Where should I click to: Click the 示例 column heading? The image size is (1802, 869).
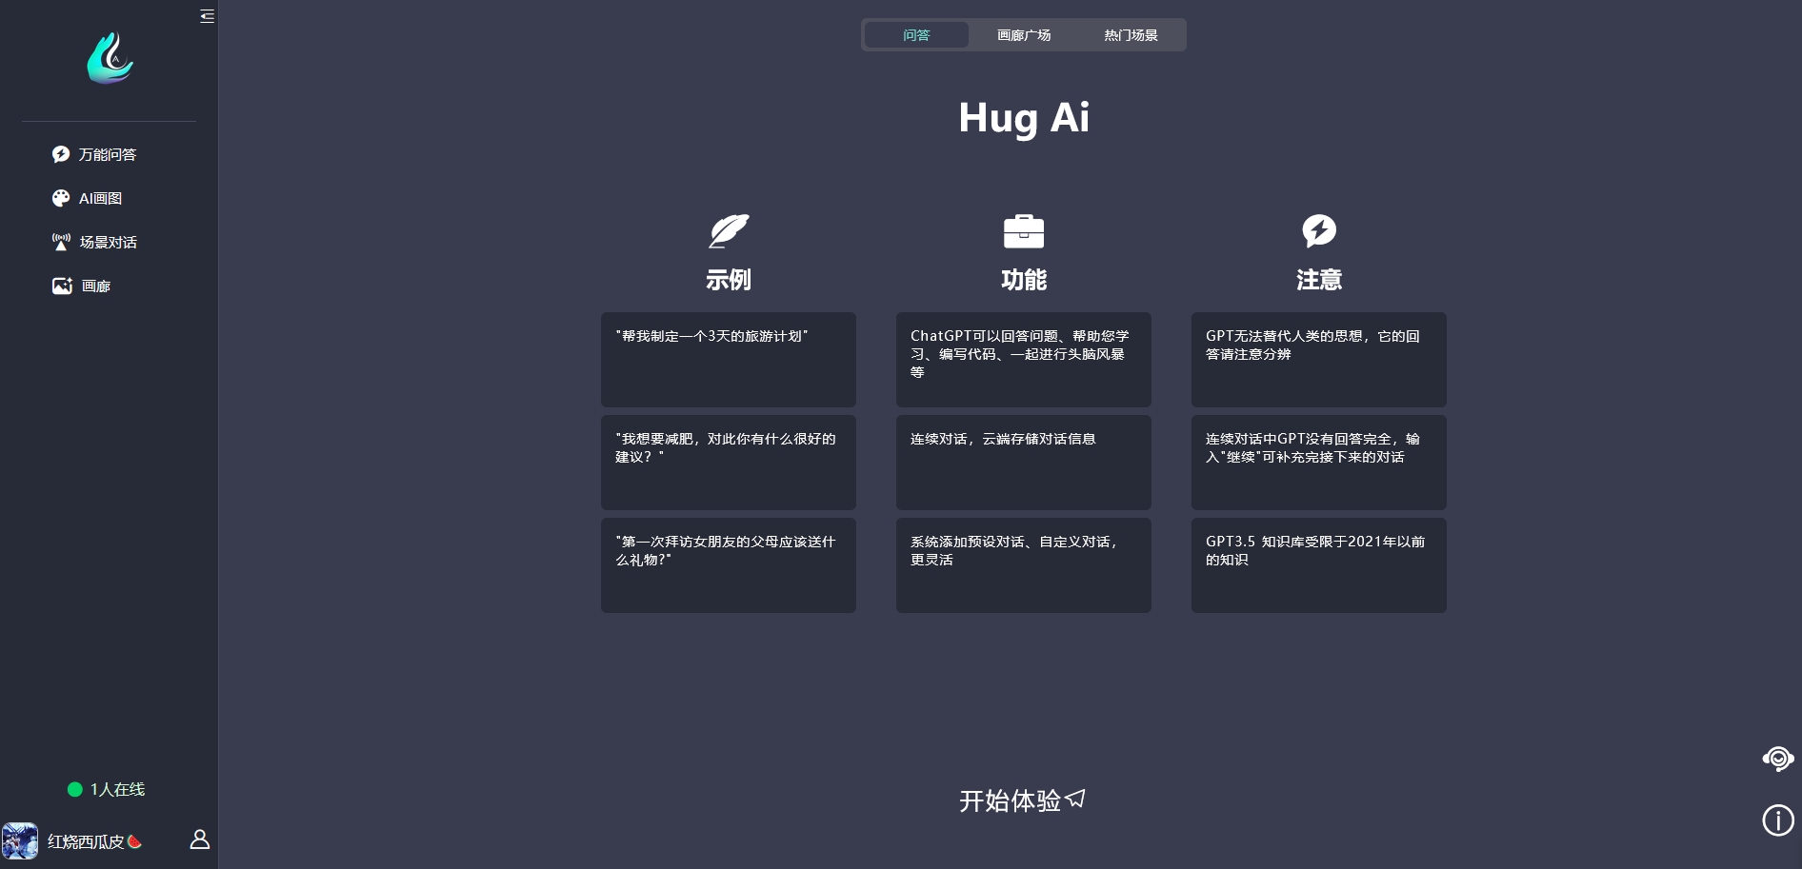(729, 280)
